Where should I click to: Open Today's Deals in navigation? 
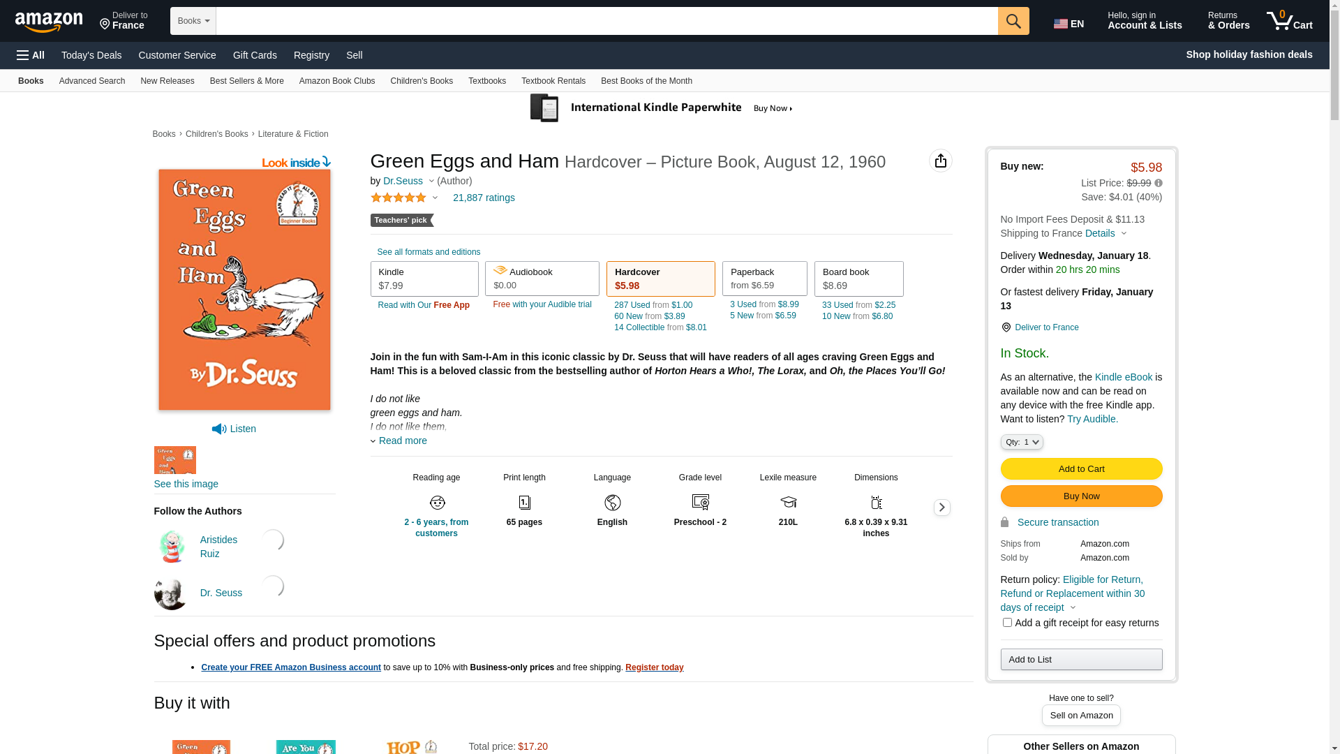pyautogui.click(x=91, y=55)
